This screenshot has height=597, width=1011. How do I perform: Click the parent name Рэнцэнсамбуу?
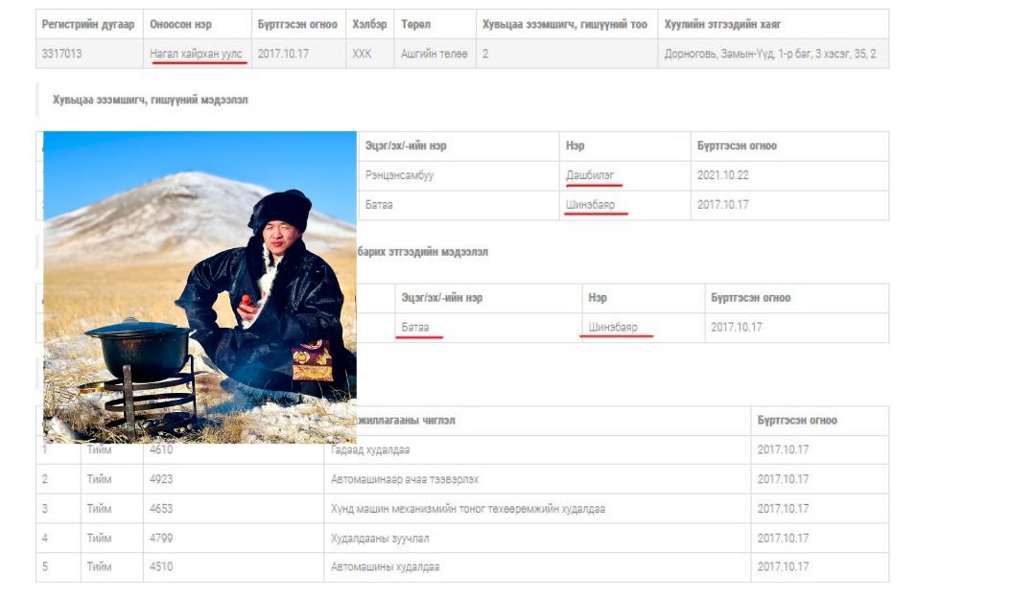point(399,175)
